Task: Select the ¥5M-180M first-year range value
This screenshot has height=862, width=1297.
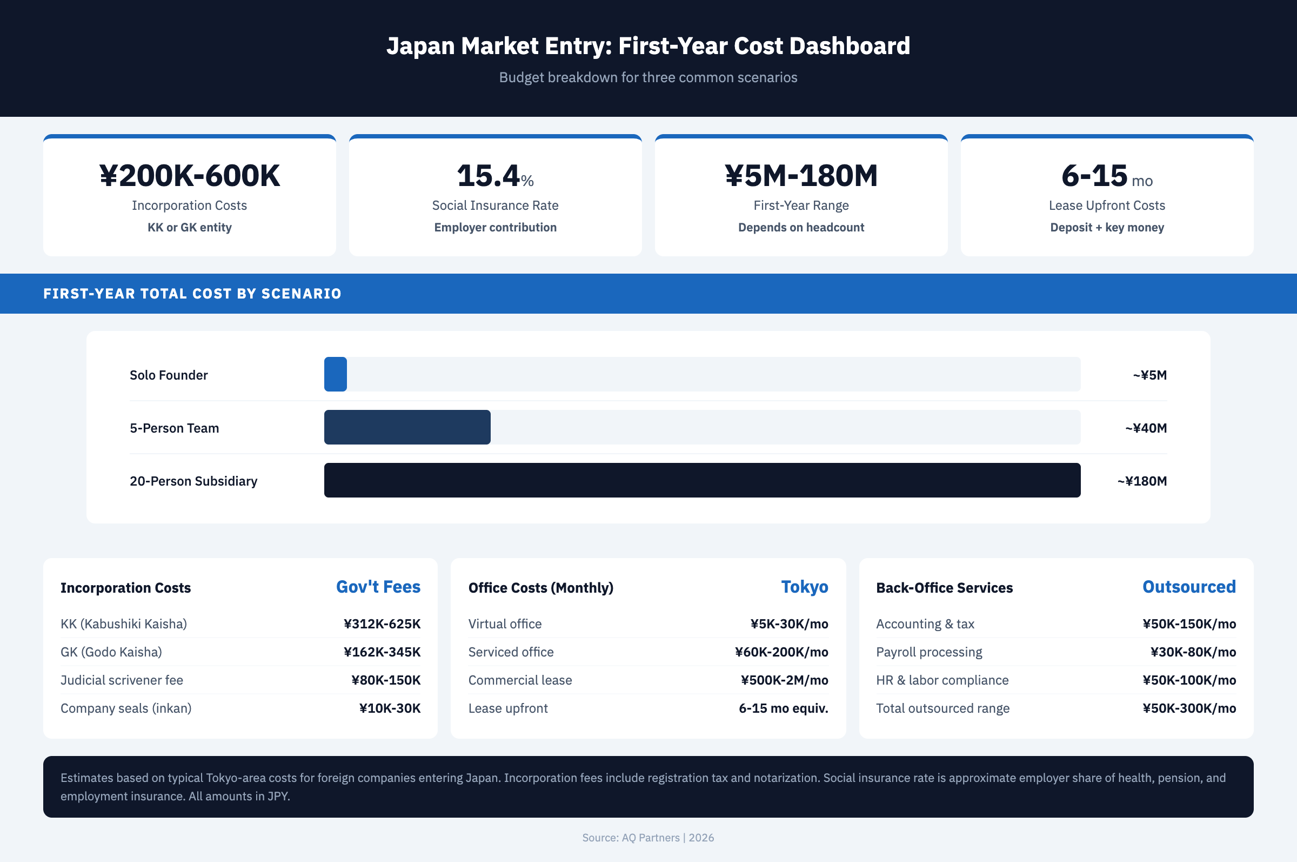Action: pos(801,176)
